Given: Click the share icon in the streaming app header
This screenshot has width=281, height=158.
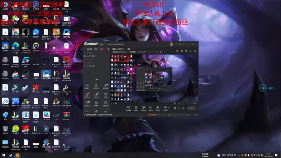Looking at the screenshot, I should click(195, 51).
